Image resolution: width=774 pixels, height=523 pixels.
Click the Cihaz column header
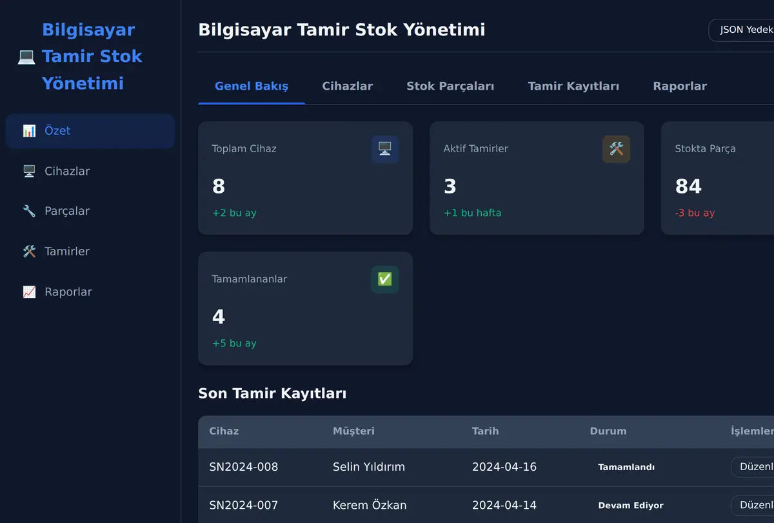(224, 431)
